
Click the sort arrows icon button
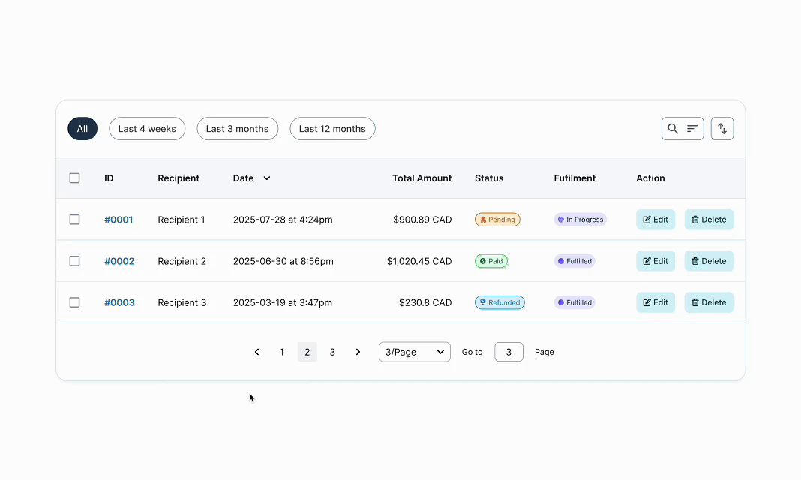click(x=722, y=129)
